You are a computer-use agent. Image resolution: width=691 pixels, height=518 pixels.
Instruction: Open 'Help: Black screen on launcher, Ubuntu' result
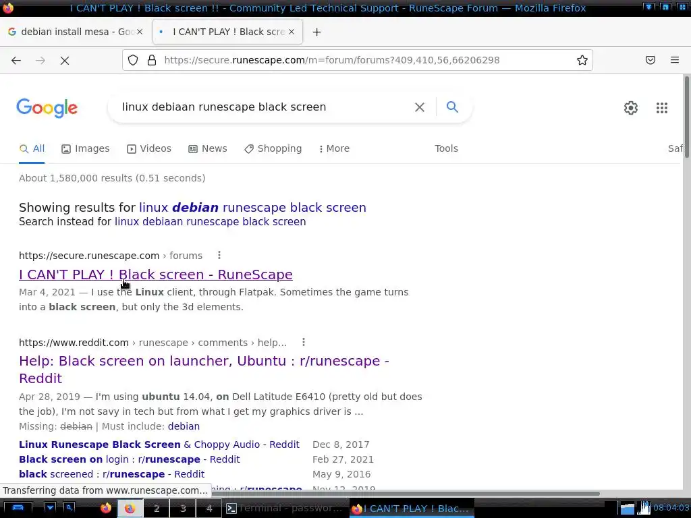tap(204, 370)
